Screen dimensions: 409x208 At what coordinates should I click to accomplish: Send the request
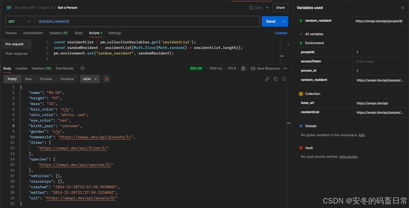[271, 21]
